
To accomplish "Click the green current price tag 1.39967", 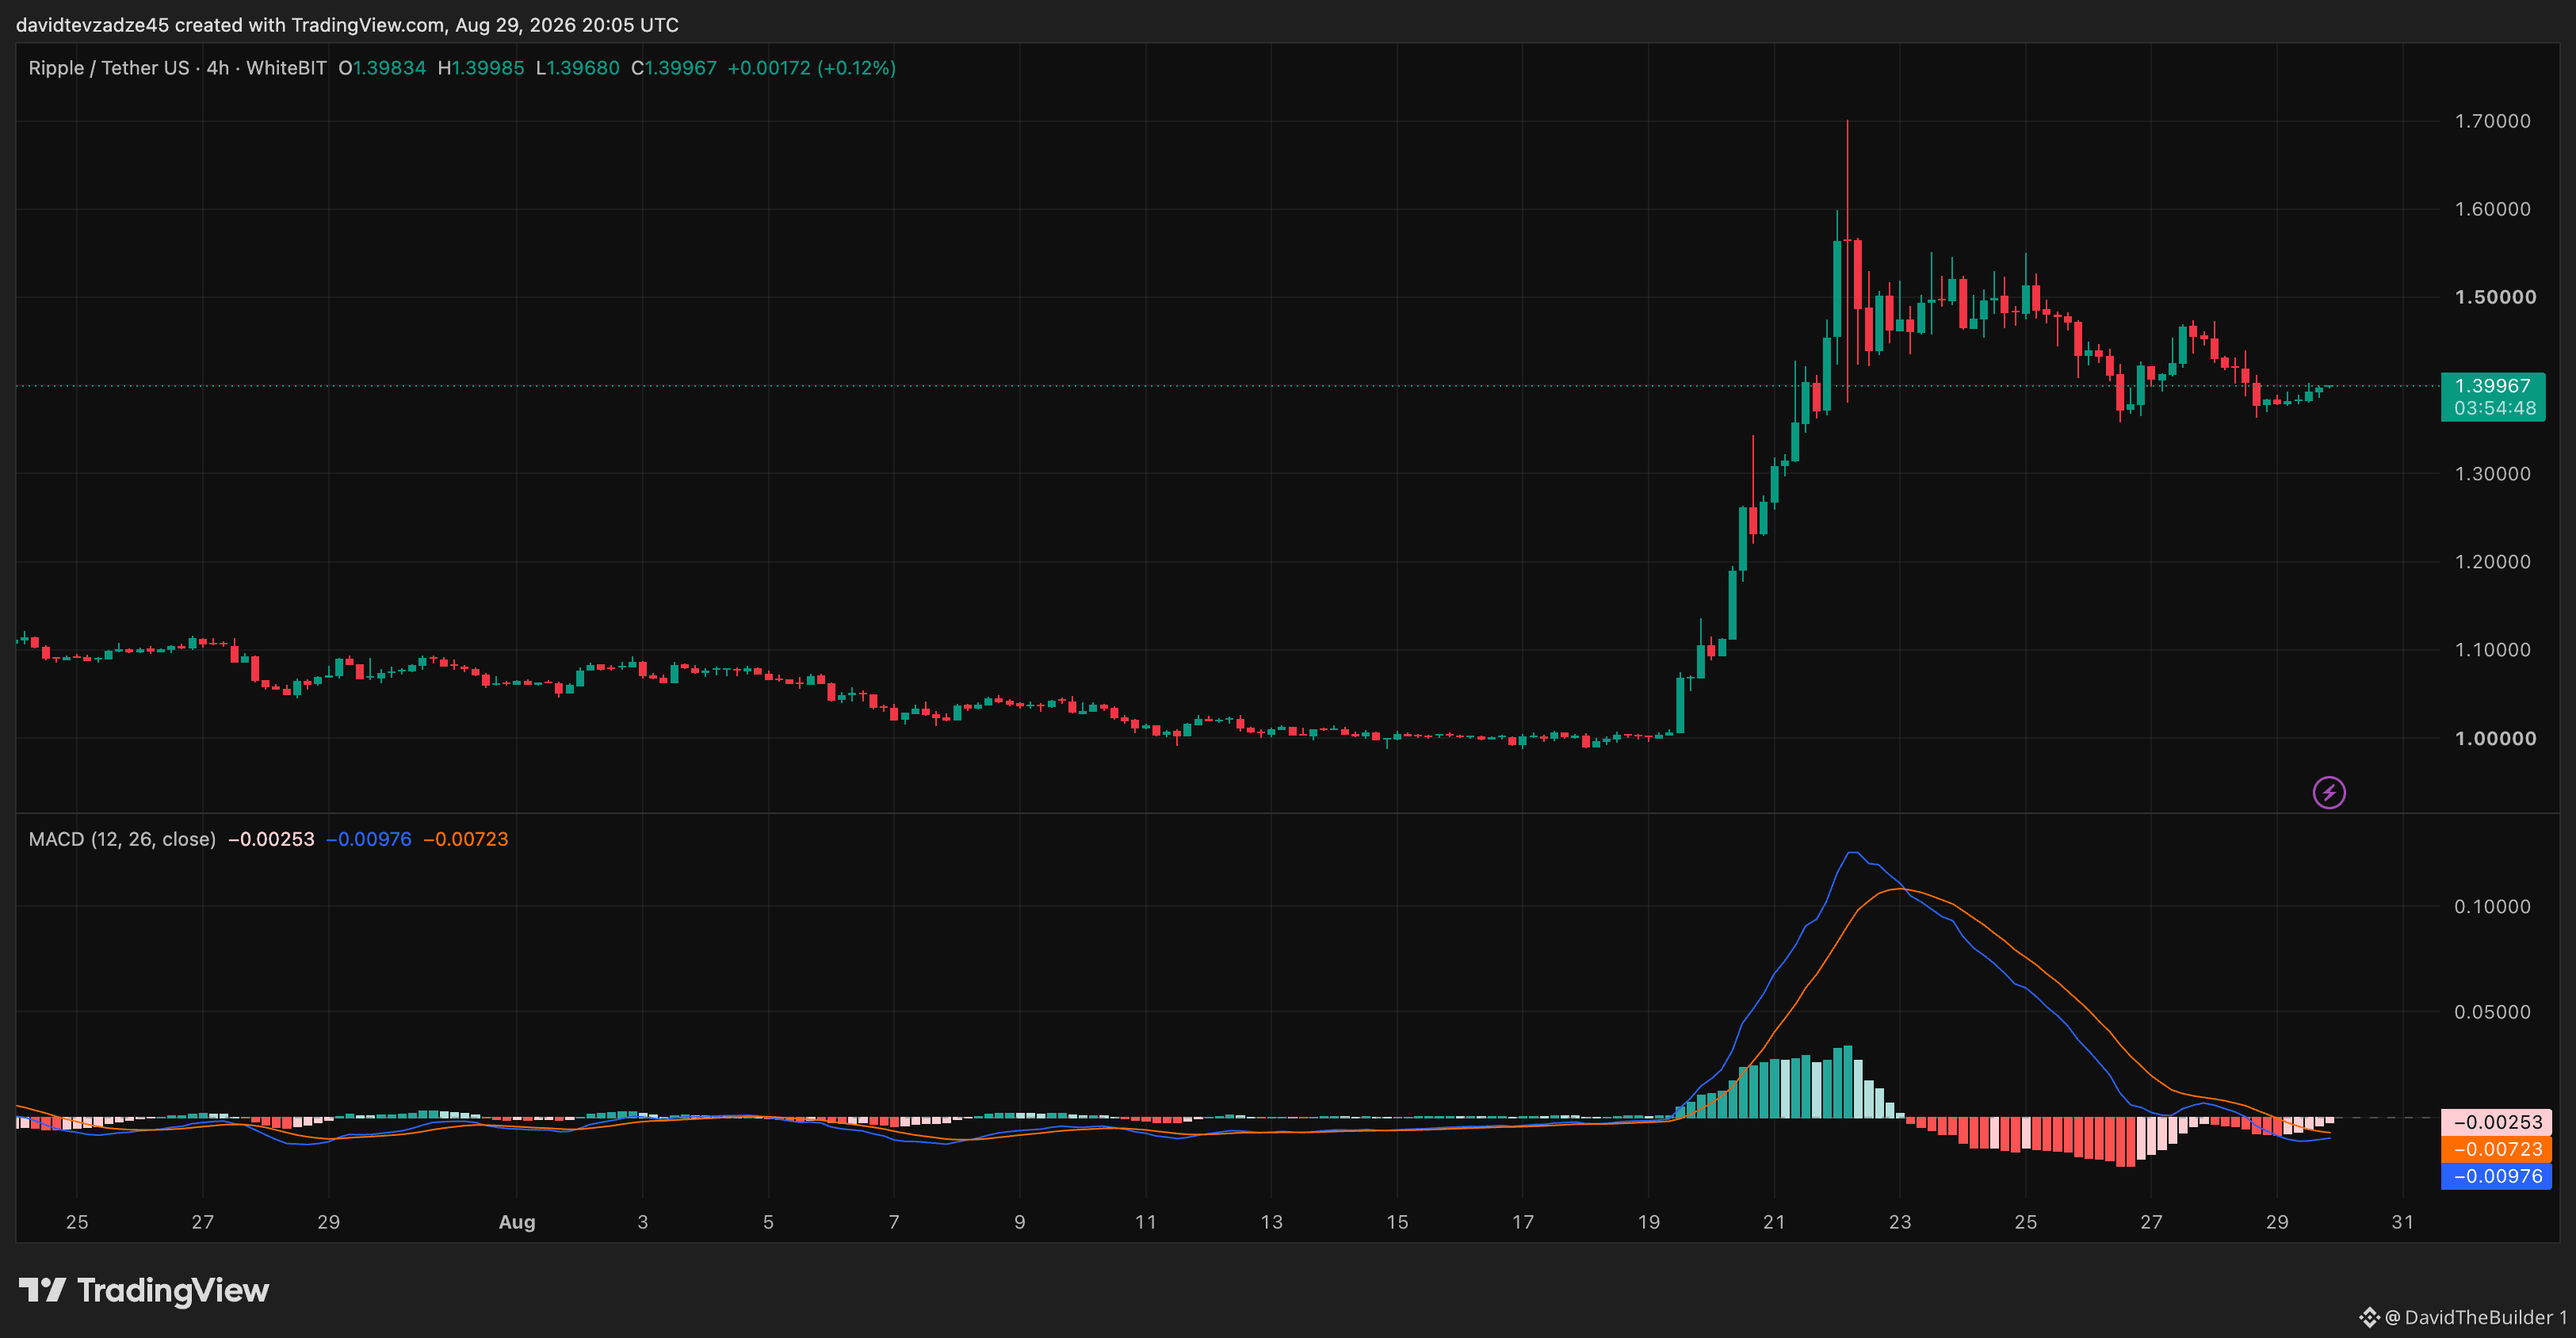I will 2492,386.
